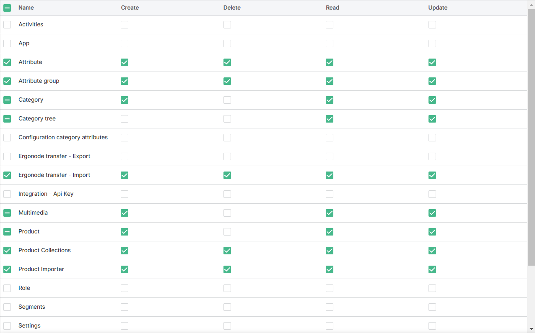Enable Create permission for Activities
Screen dimensions: 535x333
point(125,25)
